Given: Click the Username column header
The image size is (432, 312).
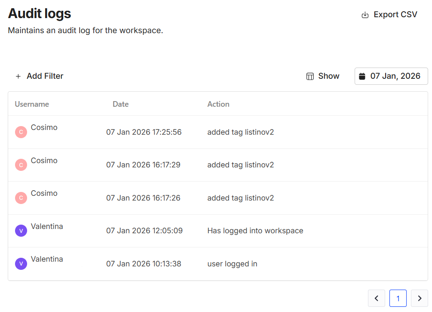Looking at the screenshot, I should point(32,104).
